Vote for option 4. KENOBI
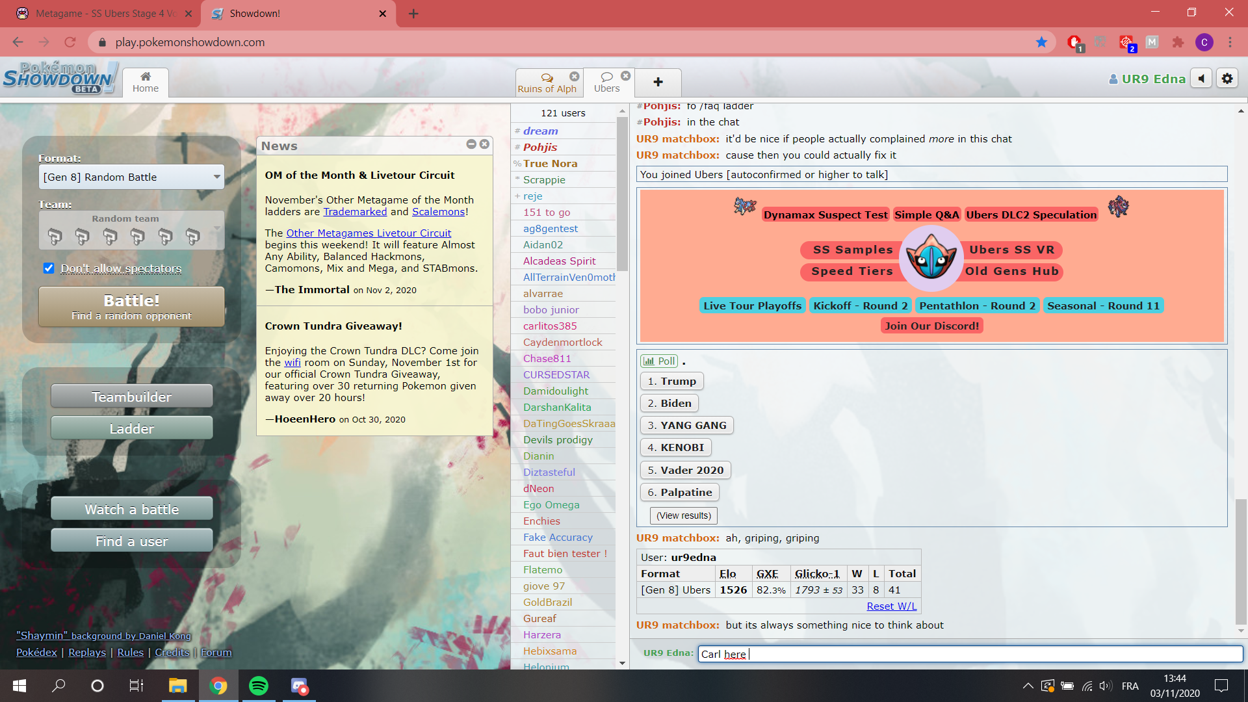The width and height of the screenshot is (1248, 702). click(675, 448)
